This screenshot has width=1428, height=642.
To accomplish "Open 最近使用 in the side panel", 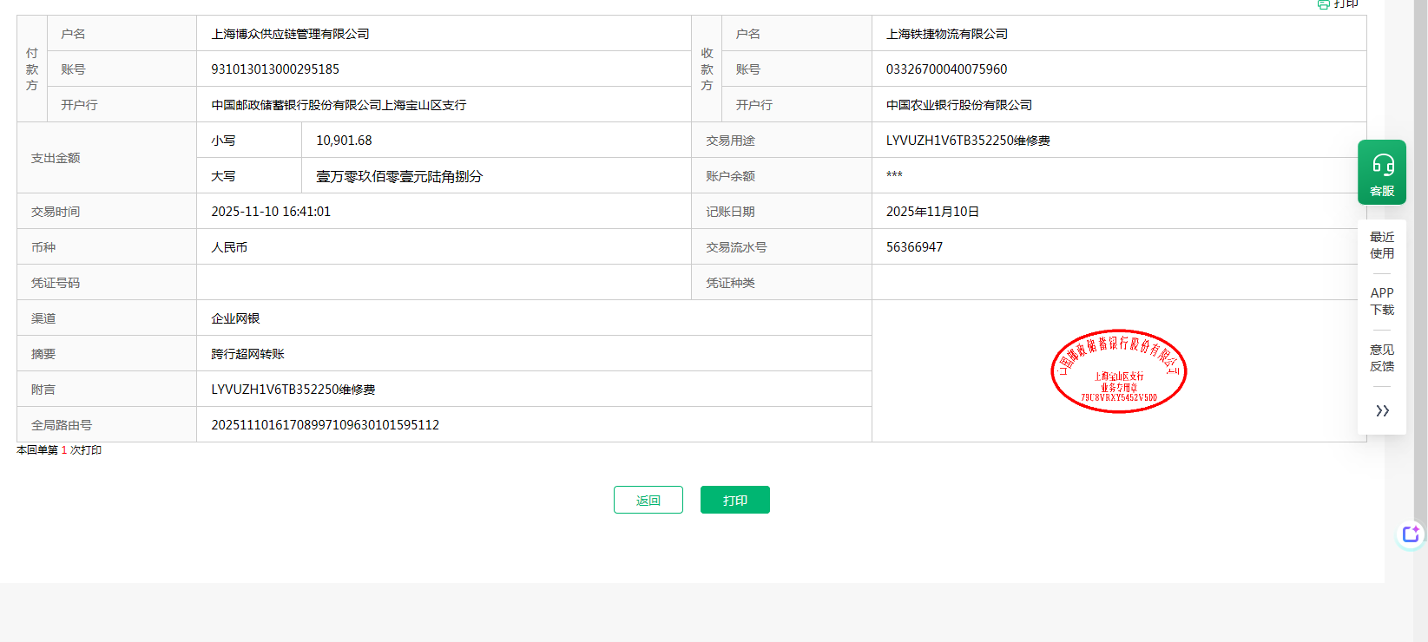I will tap(1382, 245).
